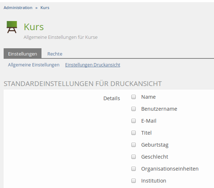Enable the Name checkbox
Viewport: 214px width, 188px height.
[x=134, y=97]
